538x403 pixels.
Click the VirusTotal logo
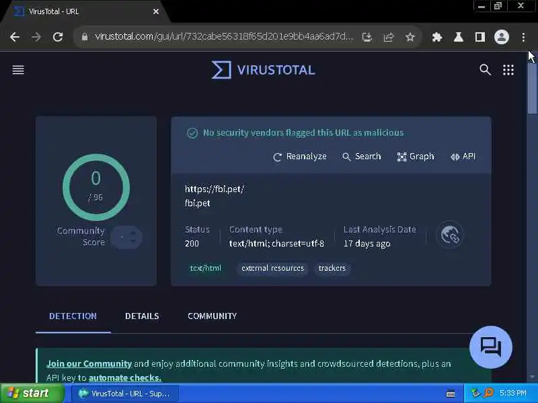263,70
